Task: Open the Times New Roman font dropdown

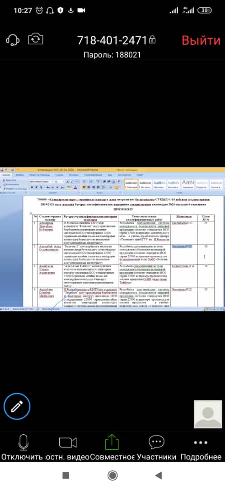Action: click(42, 182)
